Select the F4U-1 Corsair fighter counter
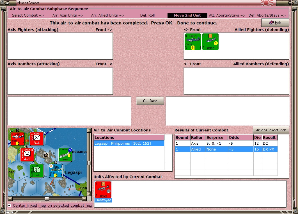Viewport: 298px width, 214px height. [x=193, y=42]
